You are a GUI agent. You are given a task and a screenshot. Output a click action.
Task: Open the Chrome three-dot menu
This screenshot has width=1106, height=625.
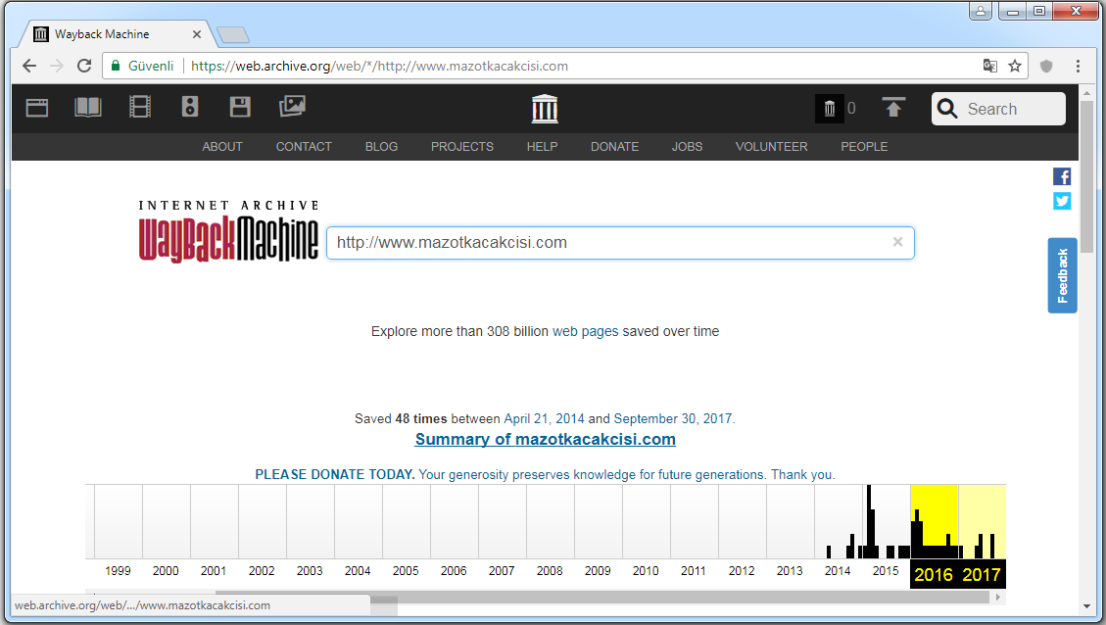(1078, 66)
